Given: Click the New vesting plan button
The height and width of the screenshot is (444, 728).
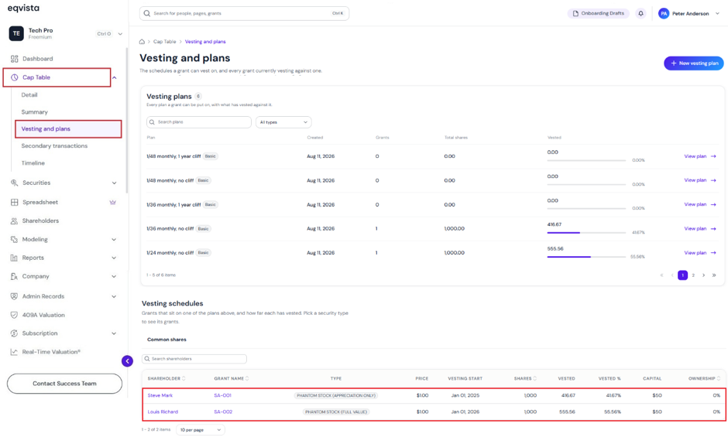Looking at the screenshot, I should (694, 63).
